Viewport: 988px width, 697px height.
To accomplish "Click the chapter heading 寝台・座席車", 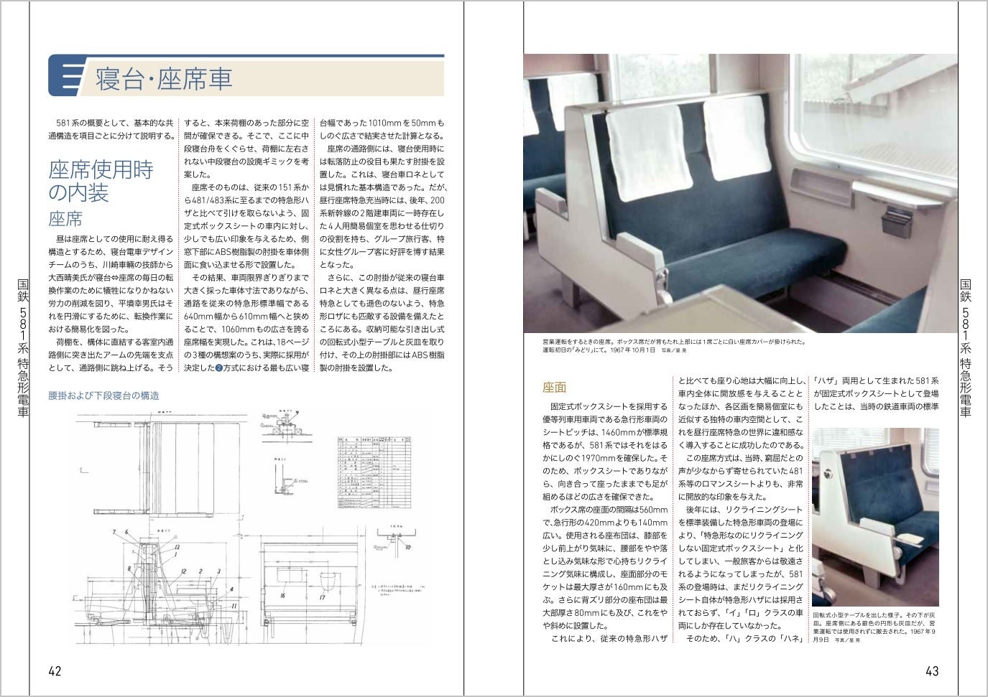I will pos(164,78).
